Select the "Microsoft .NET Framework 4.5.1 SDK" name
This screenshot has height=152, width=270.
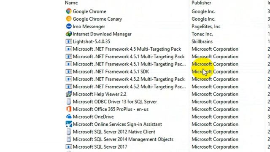point(111,71)
